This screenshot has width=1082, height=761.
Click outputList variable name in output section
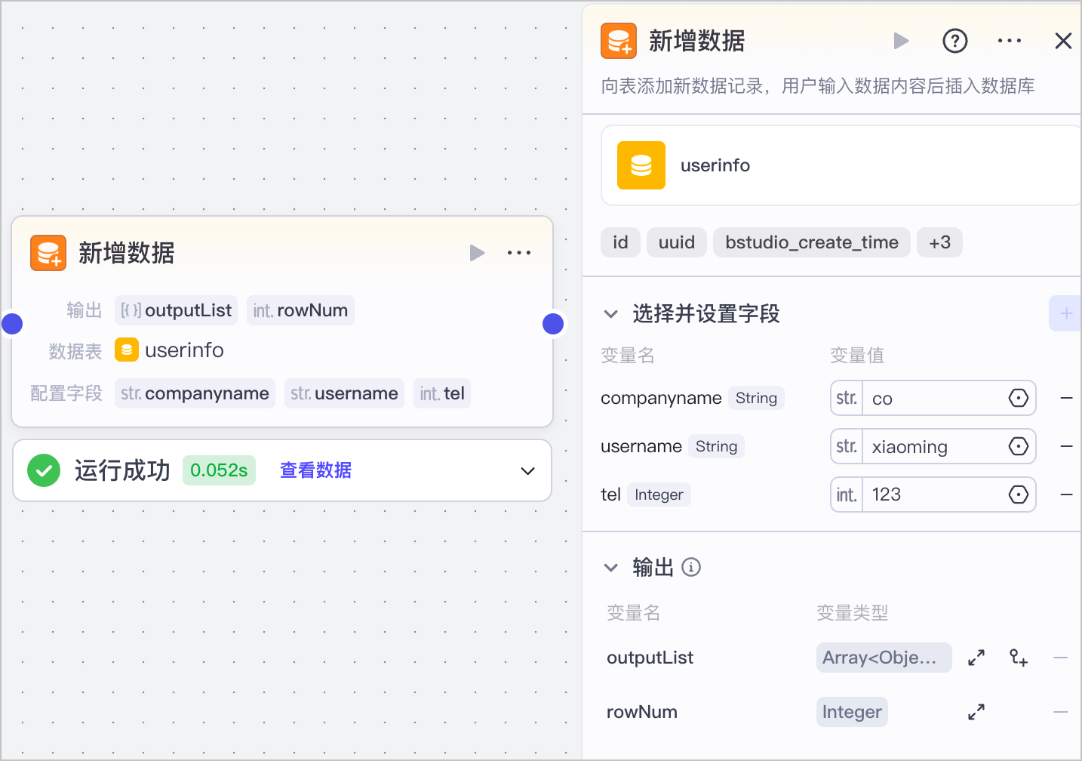click(x=650, y=658)
